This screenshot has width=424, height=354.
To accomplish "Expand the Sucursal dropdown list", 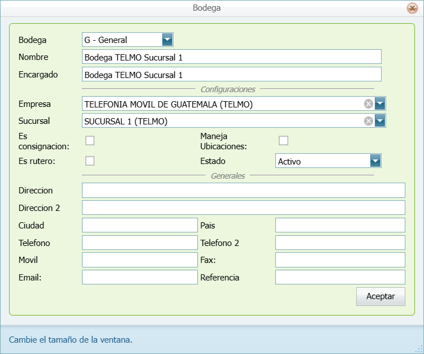I will [380, 121].
